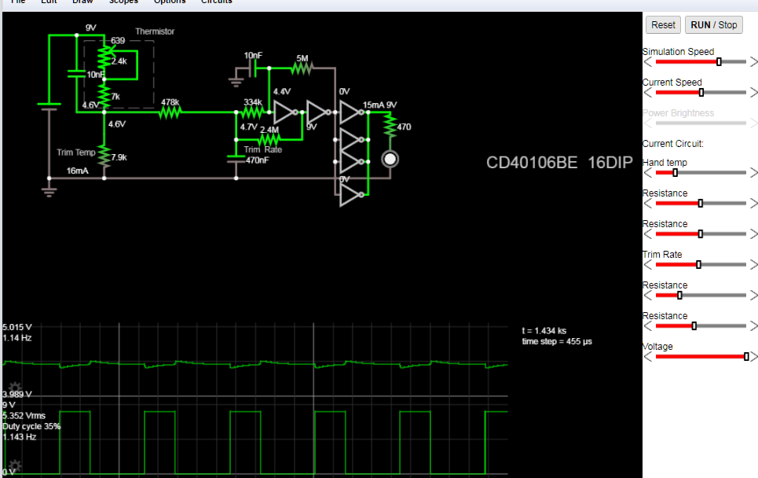Adjust the Resistance slider just below Trim Rate
The image size is (758, 478).
coord(701,295)
